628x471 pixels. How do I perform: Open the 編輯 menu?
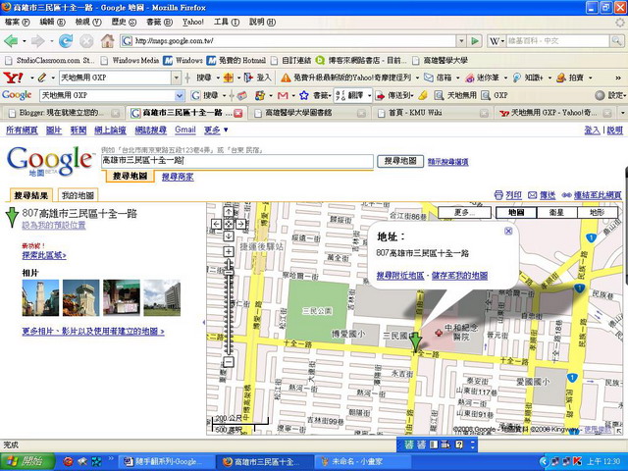coord(52,22)
